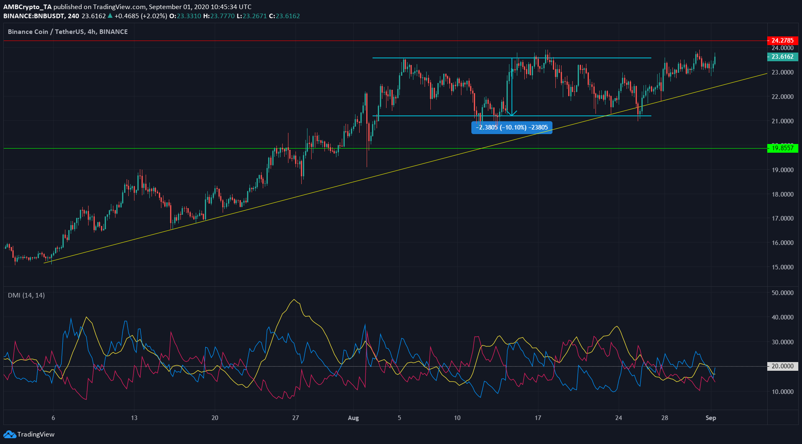Click the DMI 30.0000 axis label
Screen dimensions: 802x444
[x=783, y=342]
